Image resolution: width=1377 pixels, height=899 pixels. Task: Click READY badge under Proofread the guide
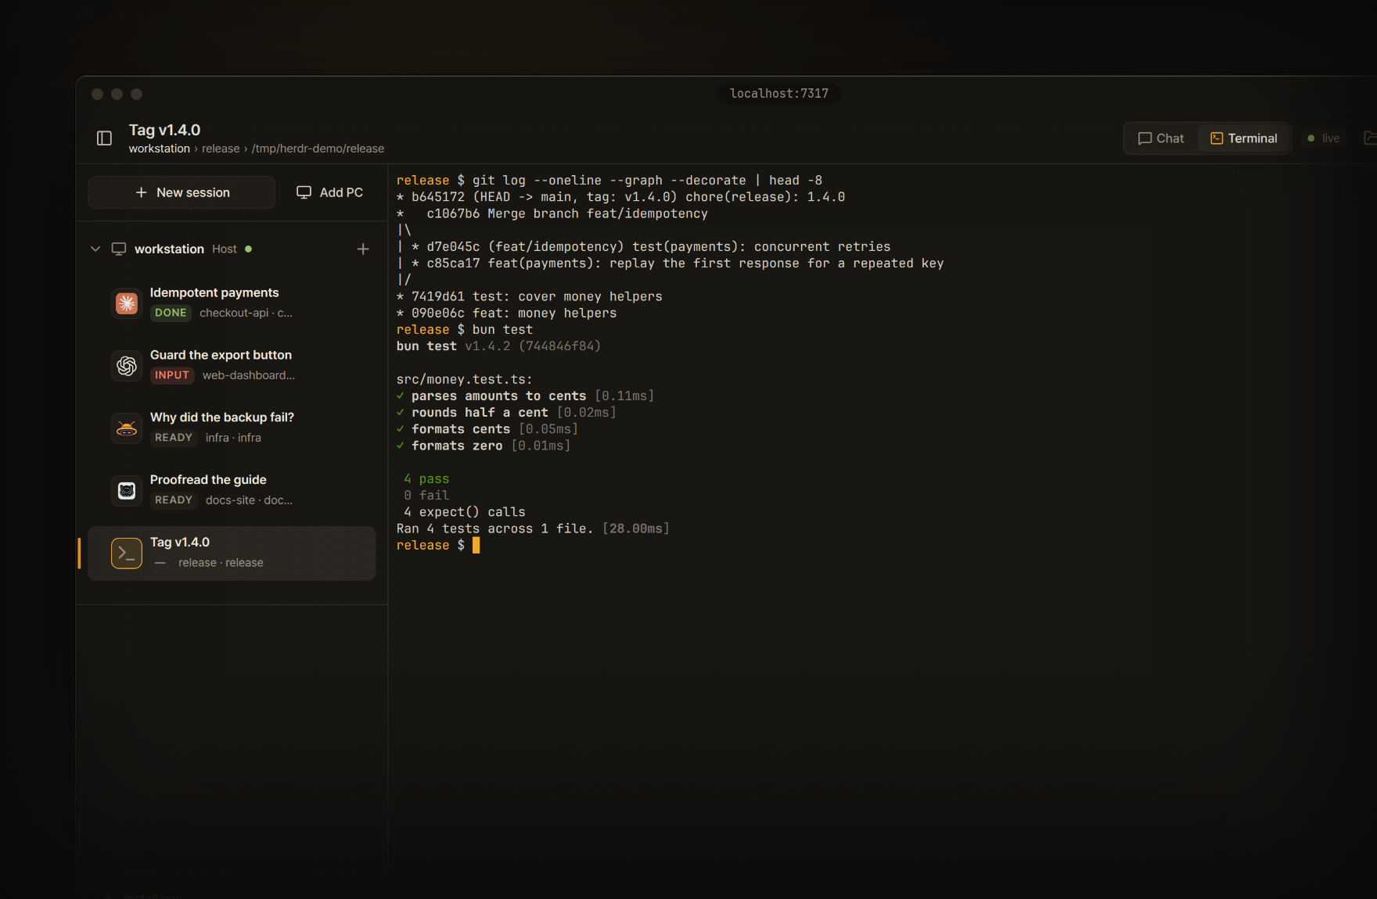coord(174,500)
